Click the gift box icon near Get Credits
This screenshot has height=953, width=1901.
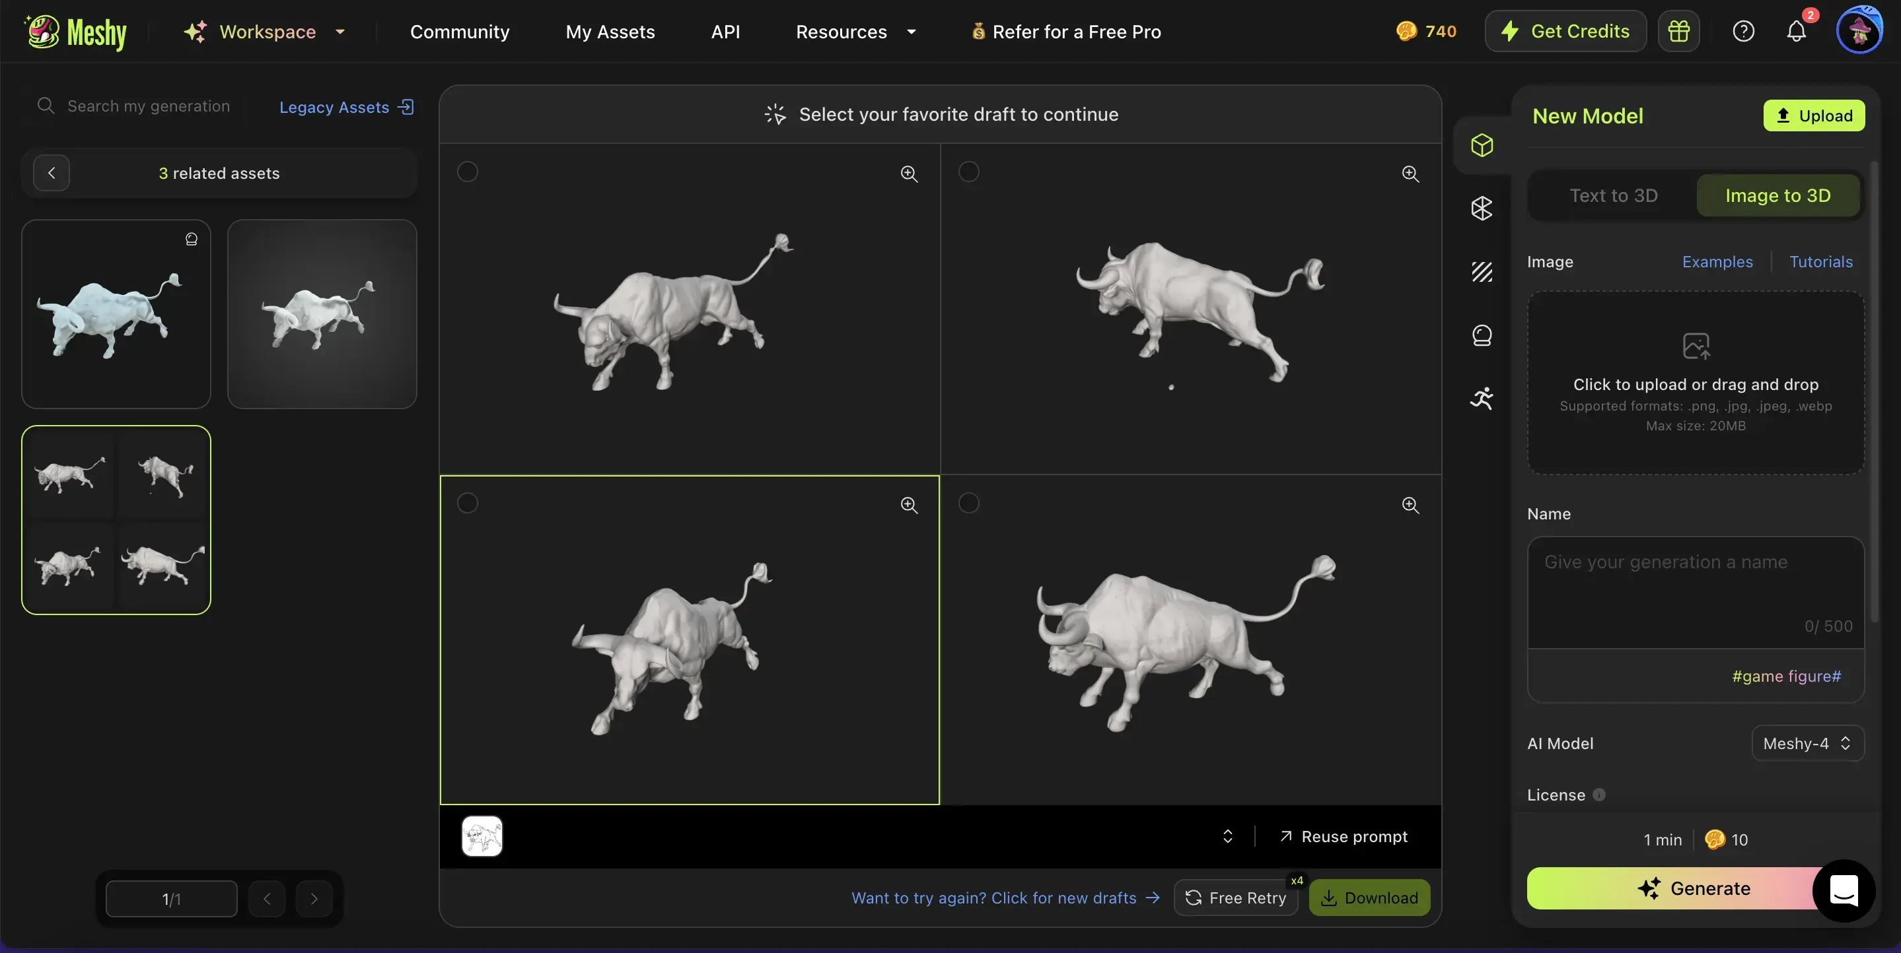1679,31
